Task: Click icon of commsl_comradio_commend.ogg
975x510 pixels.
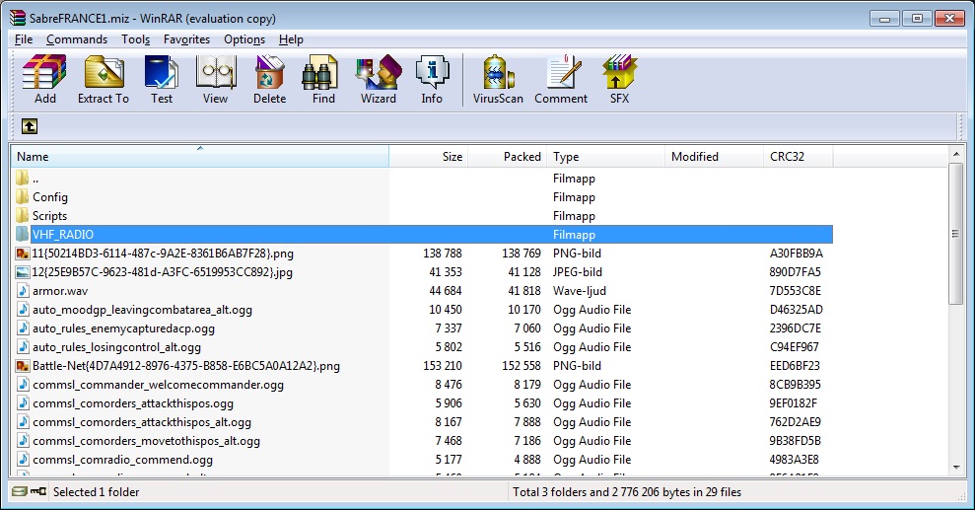Action: [x=23, y=459]
